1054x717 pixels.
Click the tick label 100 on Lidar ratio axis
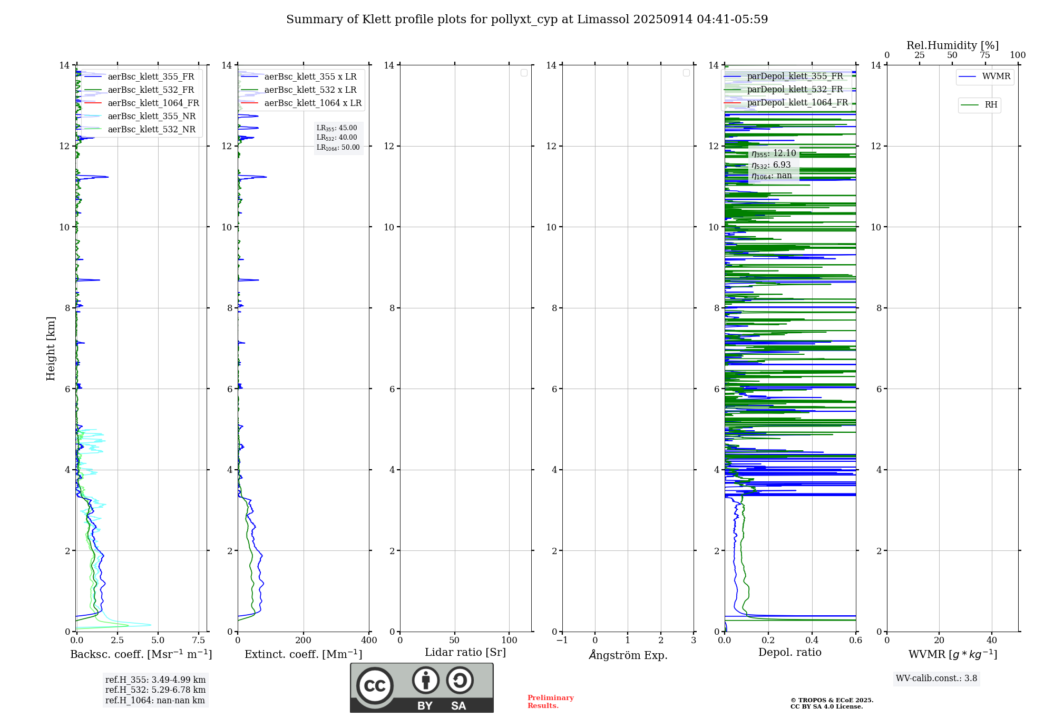click(509, 640)
